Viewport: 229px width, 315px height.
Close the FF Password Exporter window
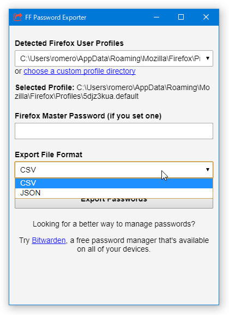pos(206,17)
